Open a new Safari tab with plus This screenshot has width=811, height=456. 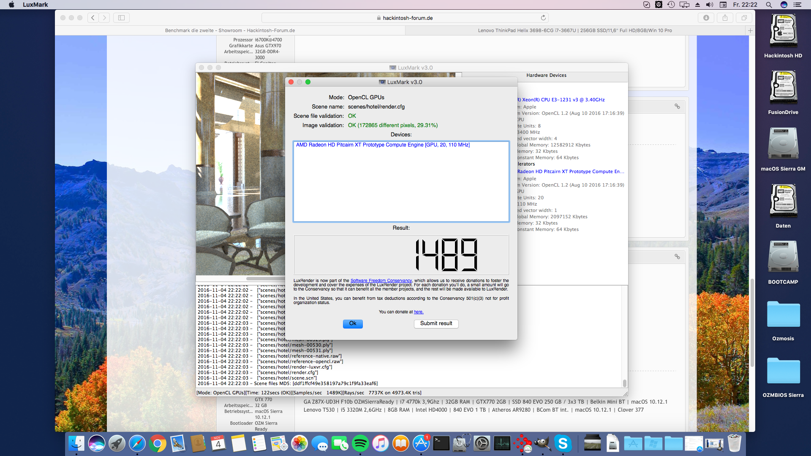pyautogui.click(x=750, y=30)
